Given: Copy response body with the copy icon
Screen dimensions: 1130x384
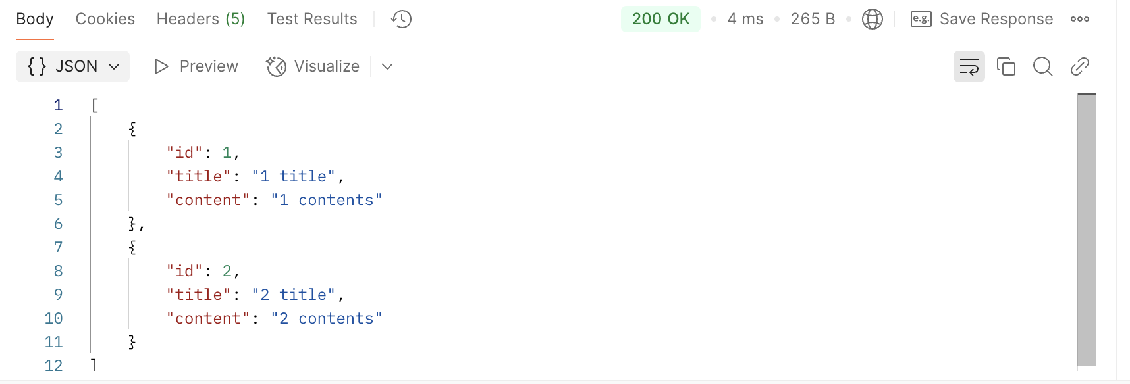Looking at the screenshot, I should point(1006,66).
